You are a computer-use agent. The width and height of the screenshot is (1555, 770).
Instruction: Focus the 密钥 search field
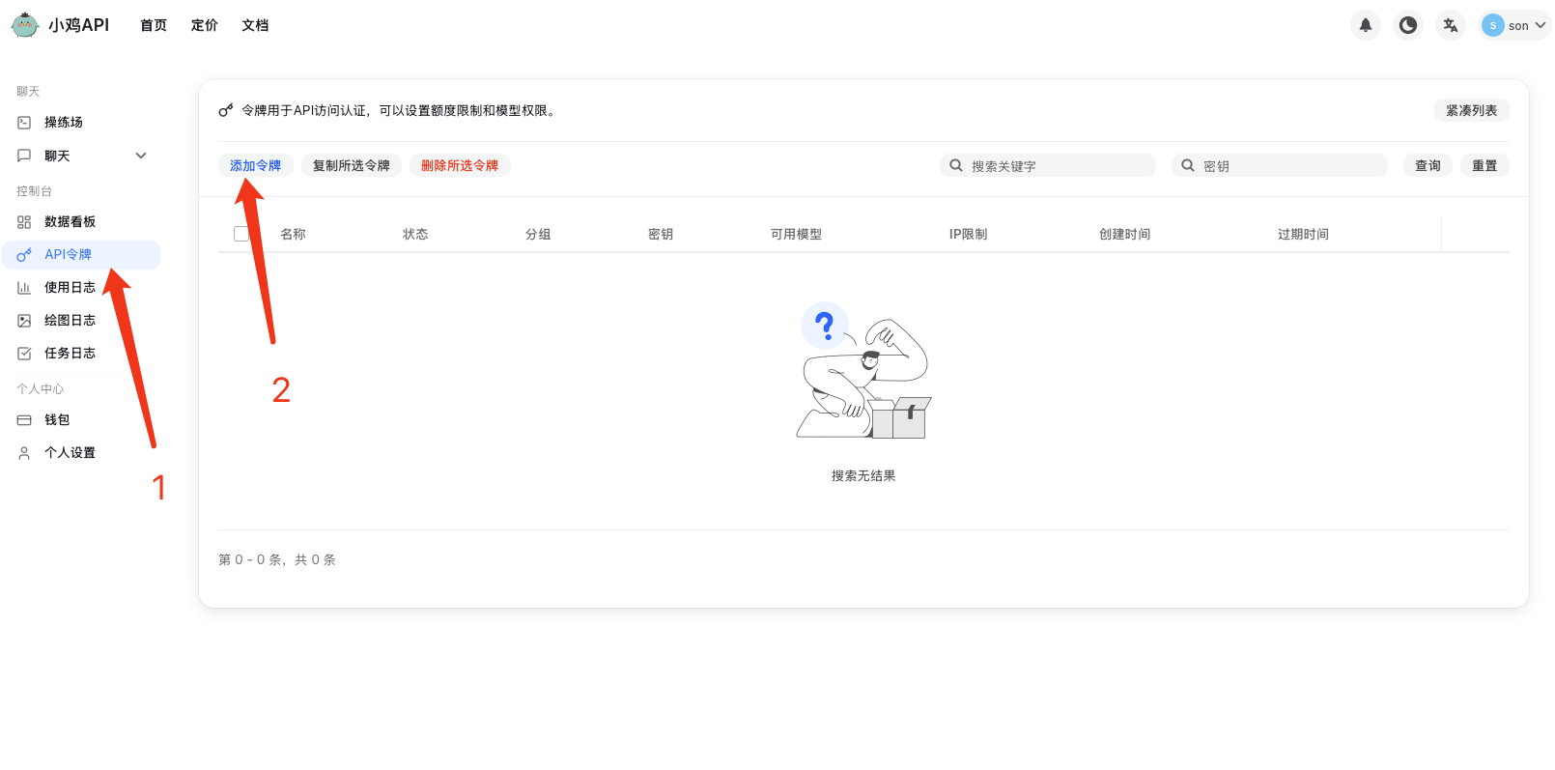pos(1279,165)
